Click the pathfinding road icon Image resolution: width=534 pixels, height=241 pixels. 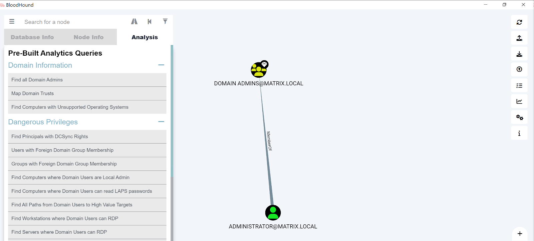pos(134,22)
